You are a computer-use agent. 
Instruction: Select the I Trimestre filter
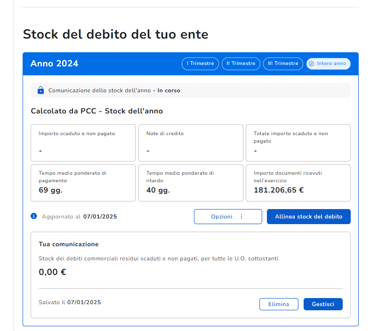(x=200, y=64)
